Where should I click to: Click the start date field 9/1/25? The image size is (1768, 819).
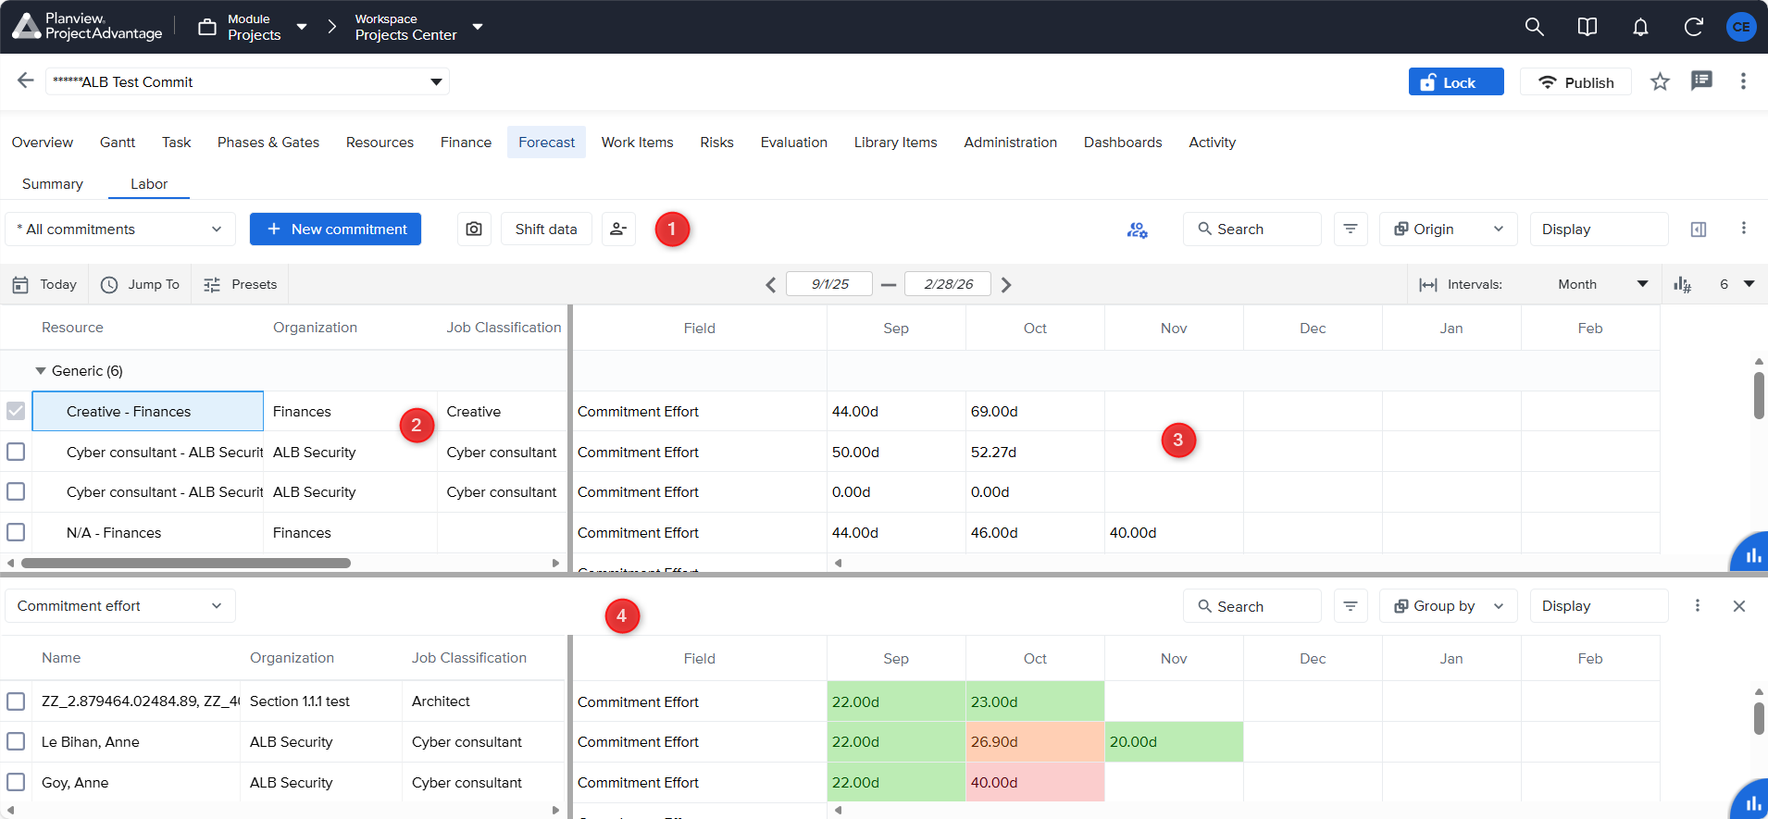829,284
